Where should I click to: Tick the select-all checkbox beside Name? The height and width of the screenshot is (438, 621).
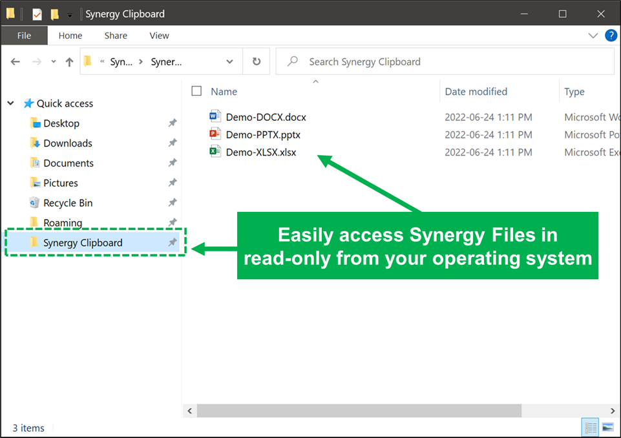196,91
